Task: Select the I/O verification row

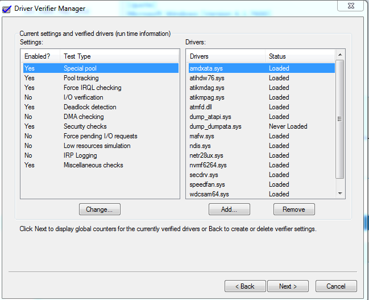Action: point(101,97)
